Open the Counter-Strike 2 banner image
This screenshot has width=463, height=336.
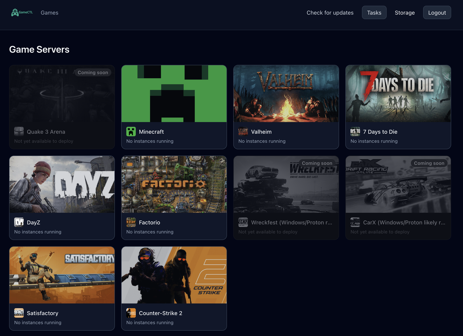[x=174, y=275]
